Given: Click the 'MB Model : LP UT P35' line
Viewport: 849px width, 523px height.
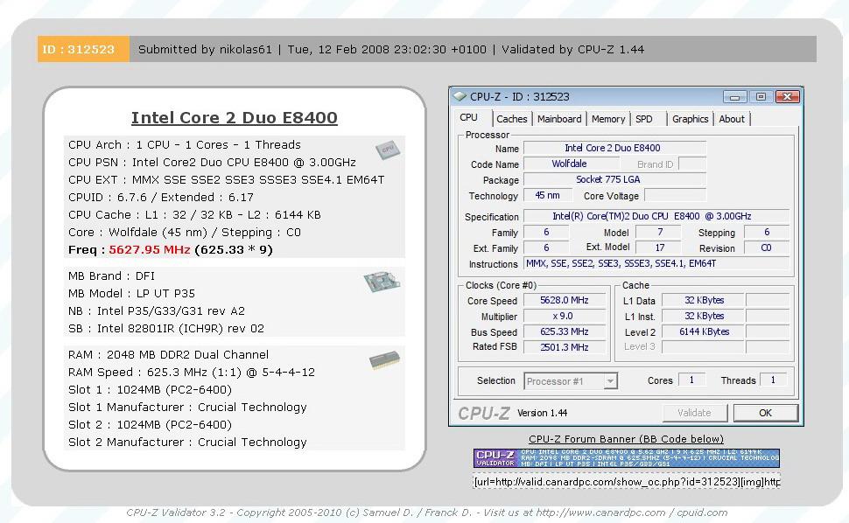Looking at the screenshot, I should 131,293.
